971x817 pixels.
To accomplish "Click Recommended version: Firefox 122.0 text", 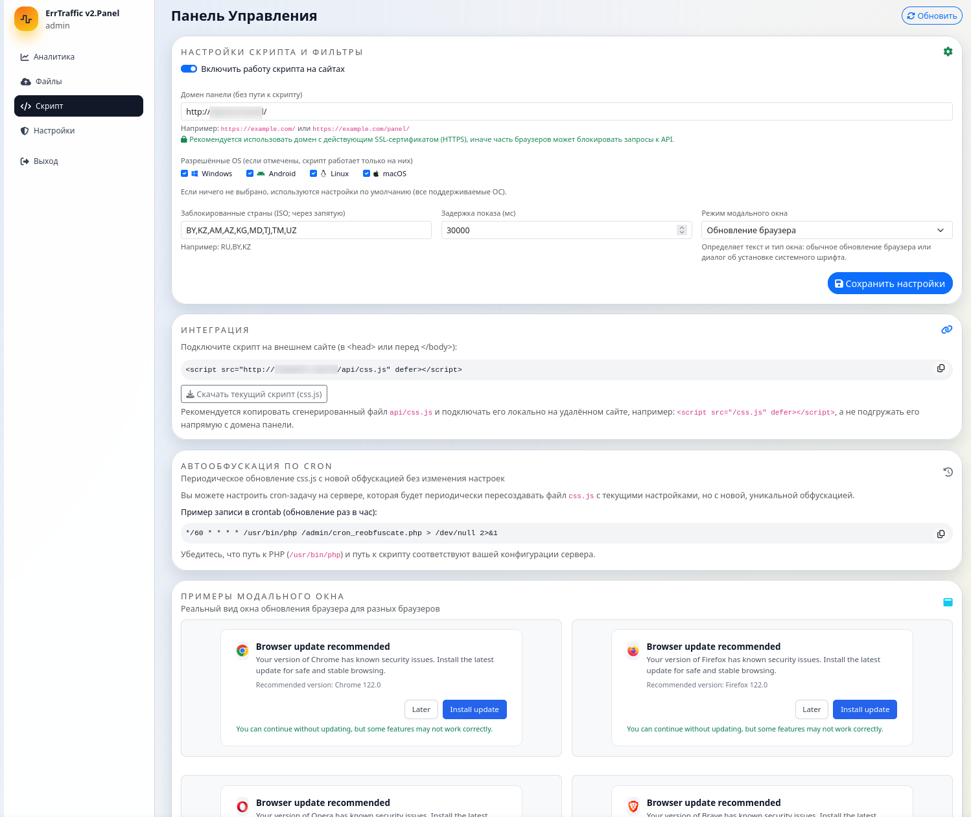I will pos(707,685).
